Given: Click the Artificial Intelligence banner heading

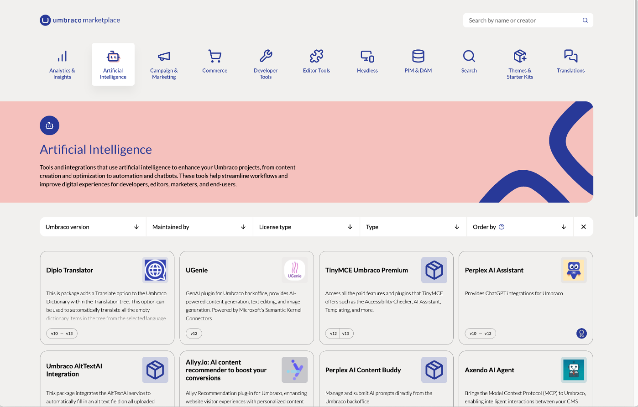Looking at the screenshot, I should (96, 149).
